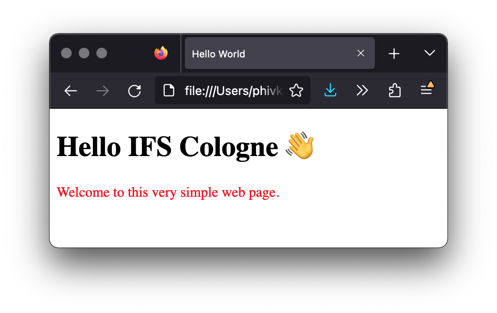The width and height of the screenshot is (497, 313).
Task: Click the forward navigation arrow
Action: pyautogui.click(x=103, y=91)
